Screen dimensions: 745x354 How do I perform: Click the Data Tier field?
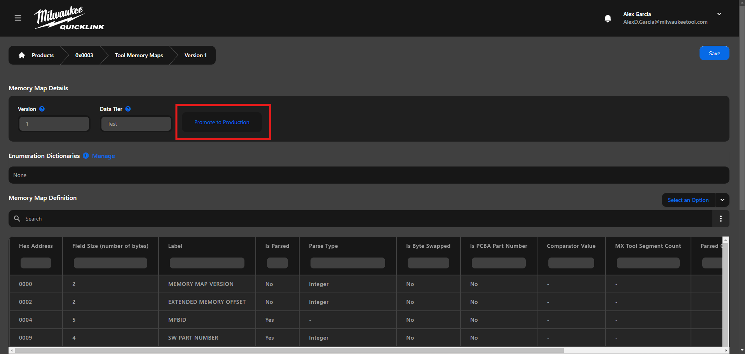tap(136, 124)
